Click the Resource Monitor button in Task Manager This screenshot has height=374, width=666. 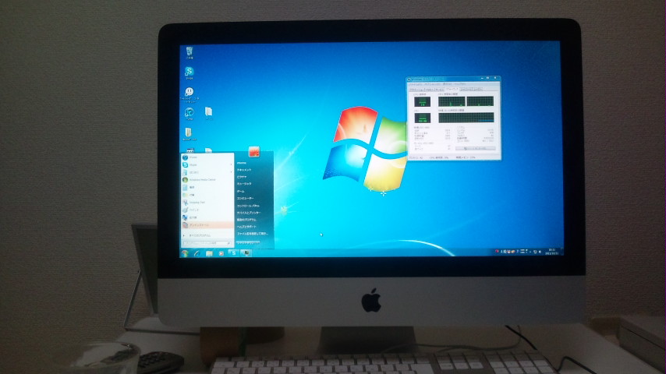(476, 149)
